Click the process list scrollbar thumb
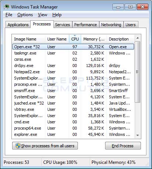The image size is (152, 169). click(138, 72)
